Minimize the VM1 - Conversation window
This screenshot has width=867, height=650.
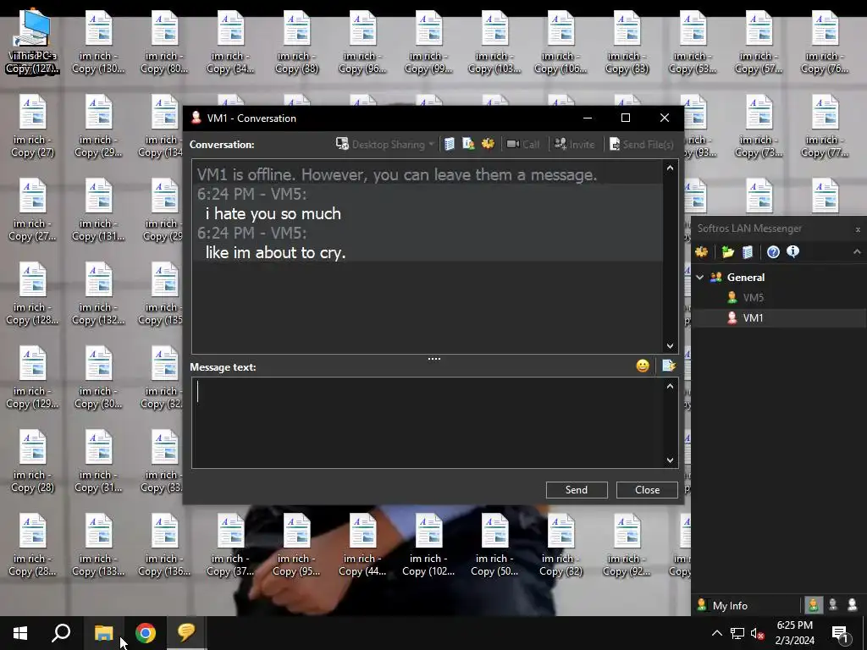click(x=588, y=118)
